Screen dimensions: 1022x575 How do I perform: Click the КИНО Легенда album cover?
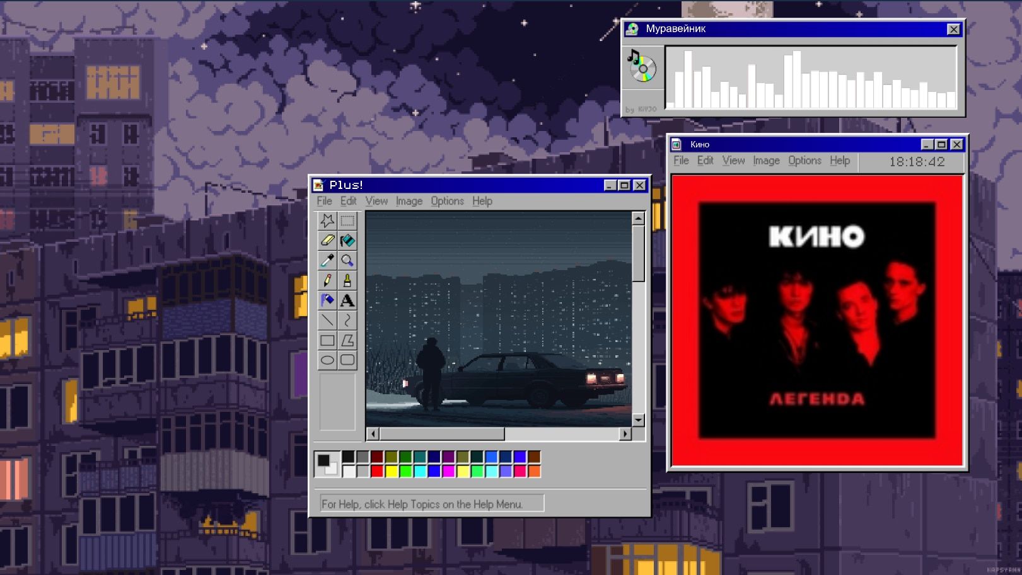pos(817,321)
